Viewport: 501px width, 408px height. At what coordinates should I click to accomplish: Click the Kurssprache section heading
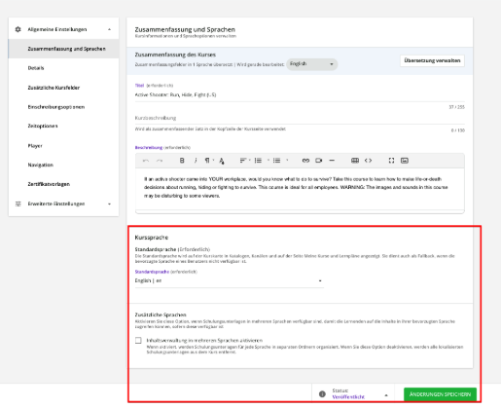pyautogui.click(x=152, y=238)
